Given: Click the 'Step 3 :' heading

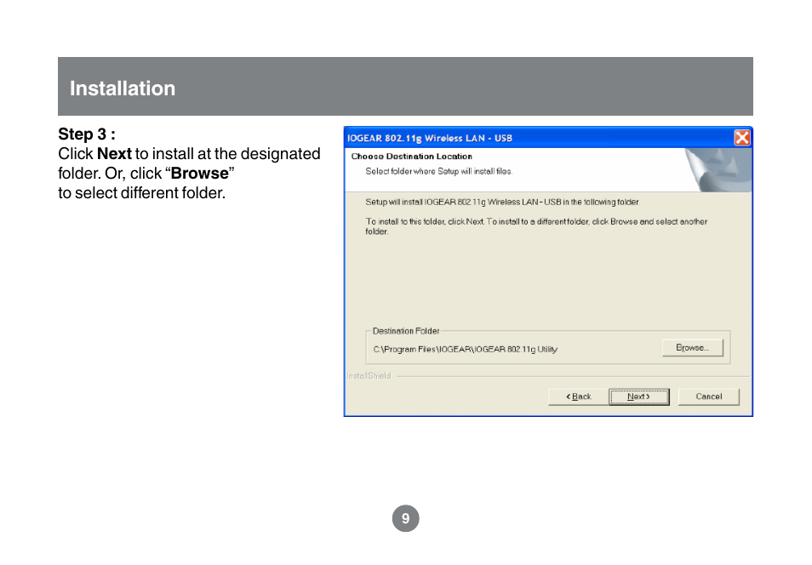Looking at the screenshot, I should (x=87, y=134).
